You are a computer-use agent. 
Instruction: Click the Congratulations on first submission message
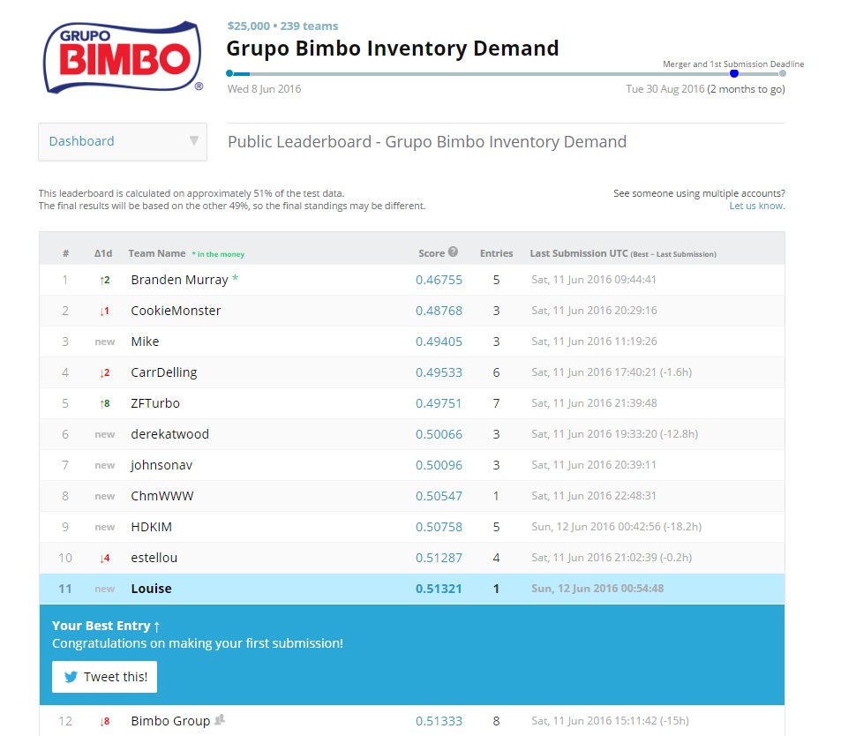(x=198, y=643)
